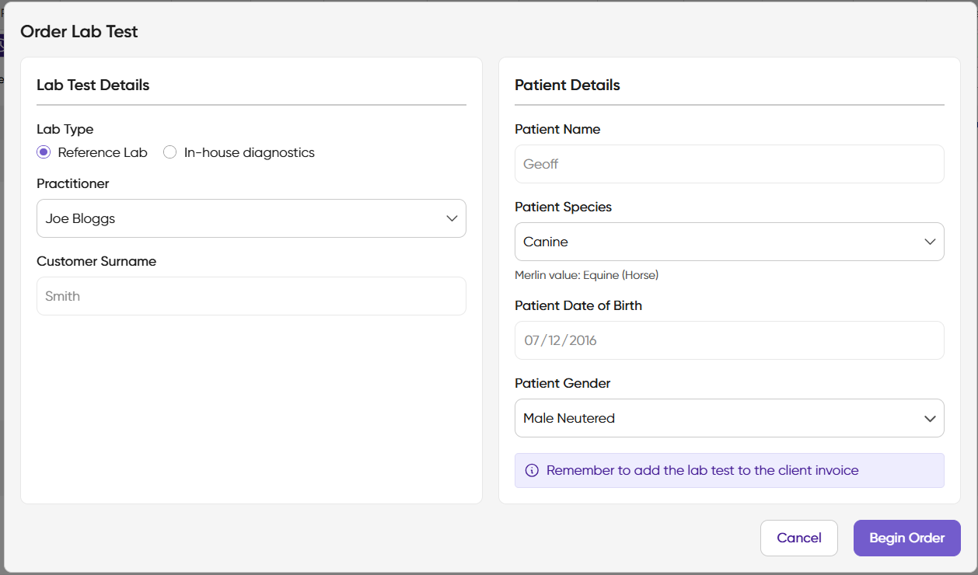Screen dimensions: 978x575
Task: Focus the Patient Name field containing Geoff
Action: pyautogui.click(x=728, y=164)
